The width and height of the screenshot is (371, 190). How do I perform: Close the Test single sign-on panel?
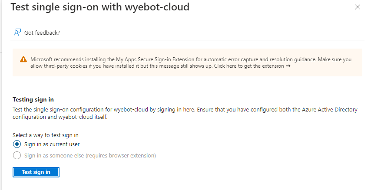click(357, 7)
